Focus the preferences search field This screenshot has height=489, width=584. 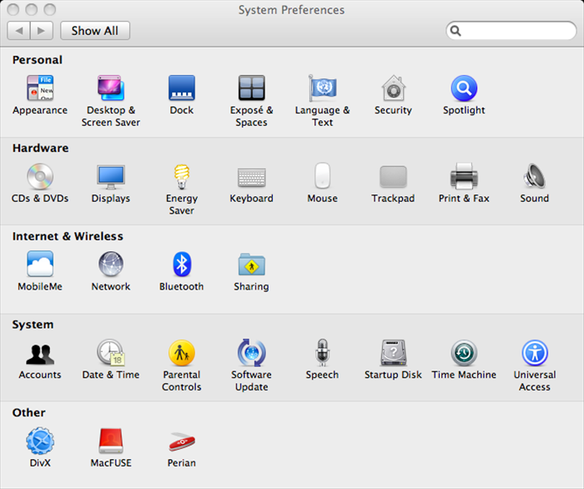click(511, 31)
